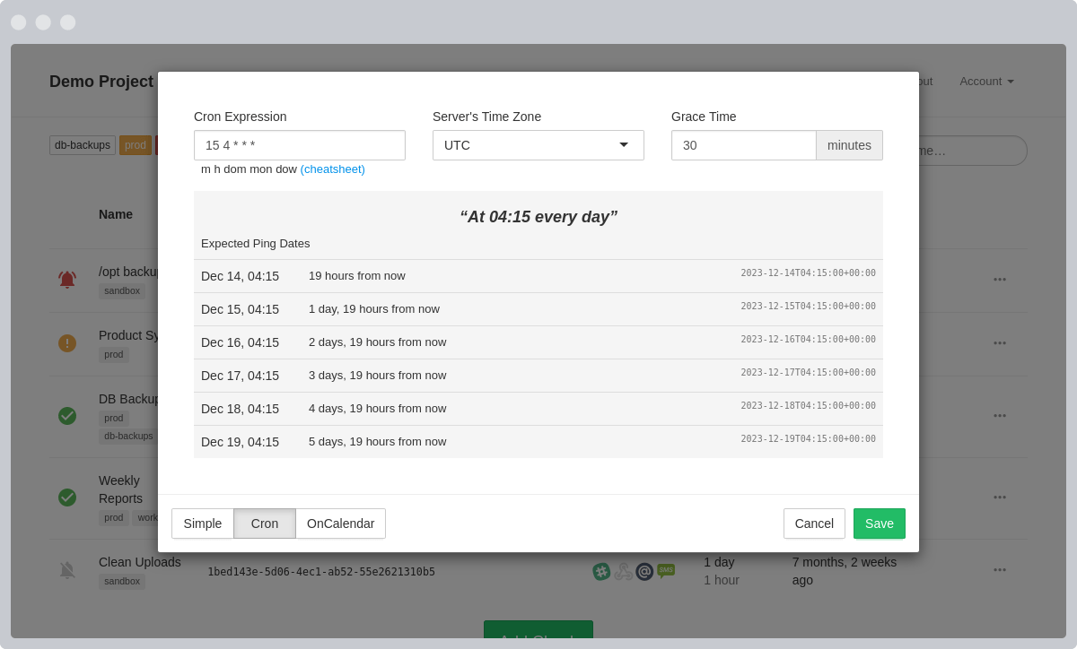Select the green success check on DB Backup
This screenshot has width=1077, height=649.
(67, 415)
